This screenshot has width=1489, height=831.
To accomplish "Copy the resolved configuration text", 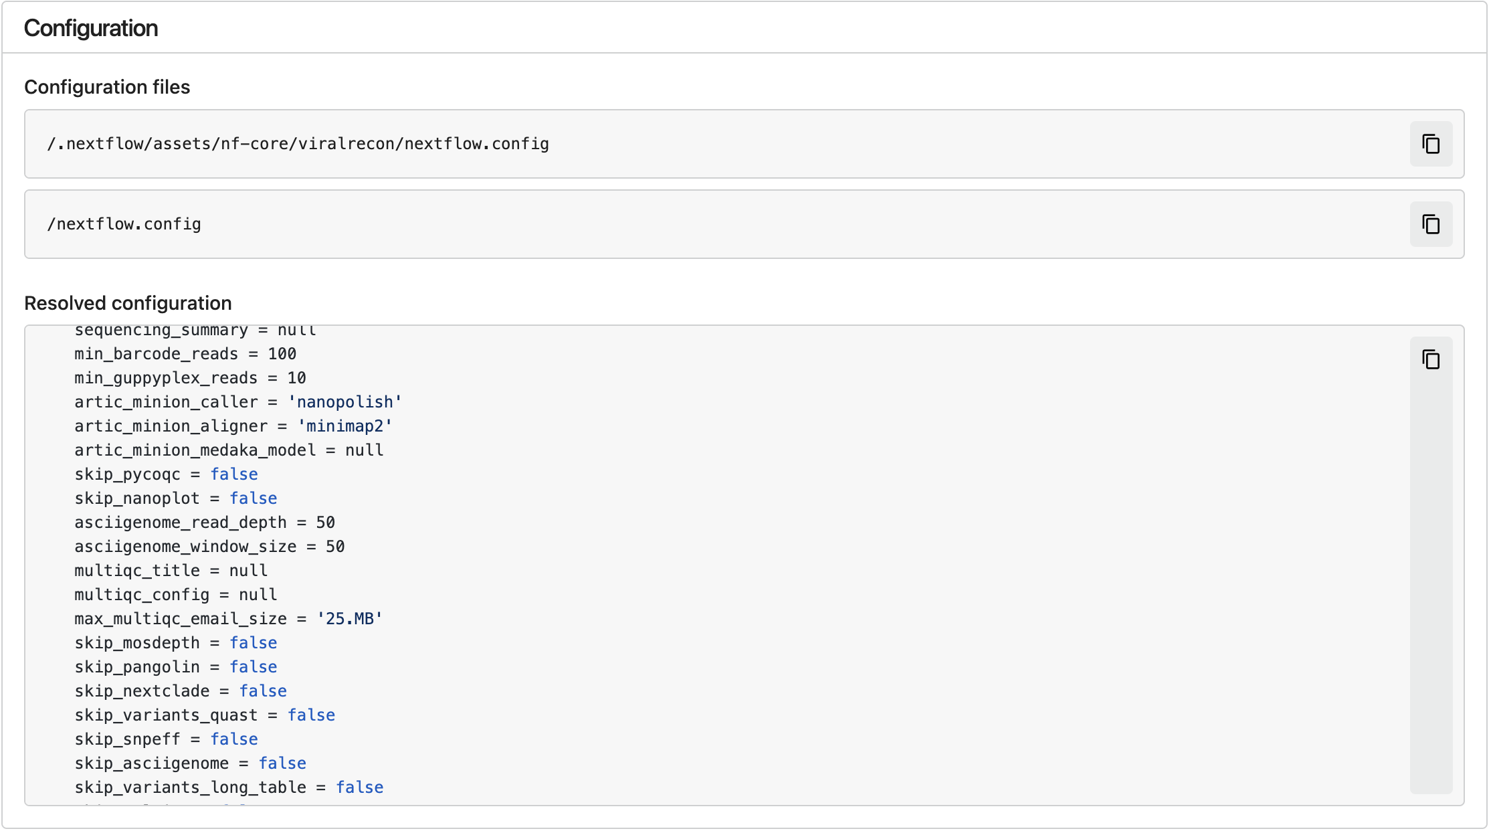I will 1430,359.
